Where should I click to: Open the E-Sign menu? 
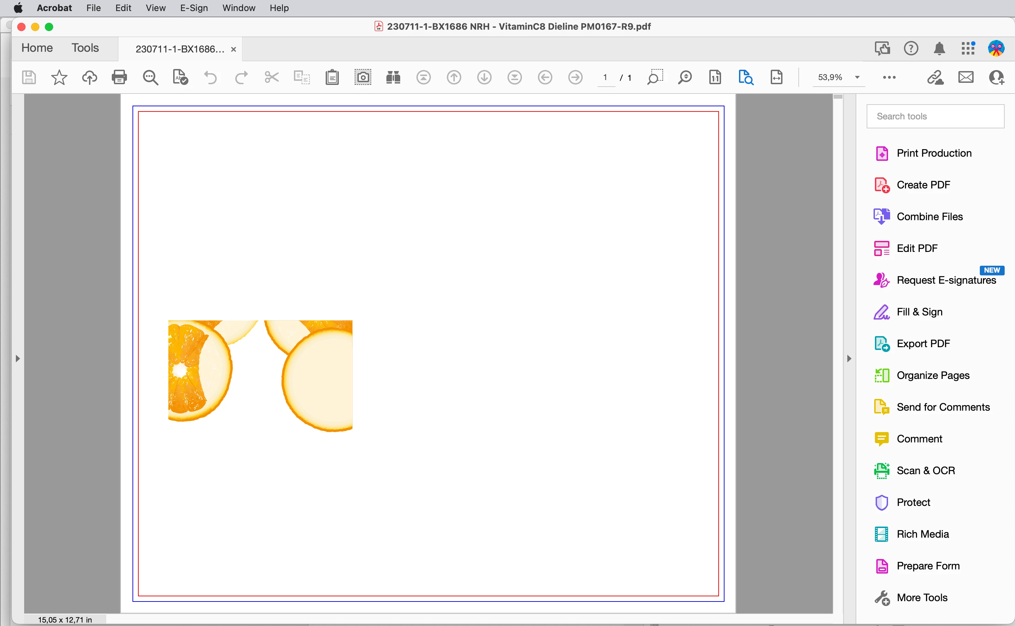coord(194,8)
